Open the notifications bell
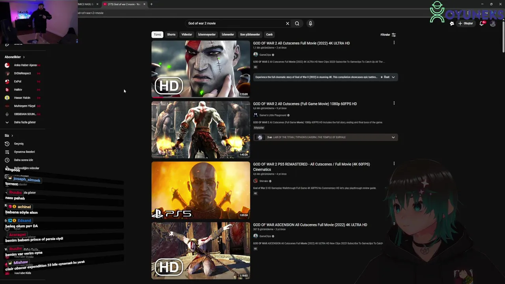Screen dimensions: 505x284 point(482,23)
